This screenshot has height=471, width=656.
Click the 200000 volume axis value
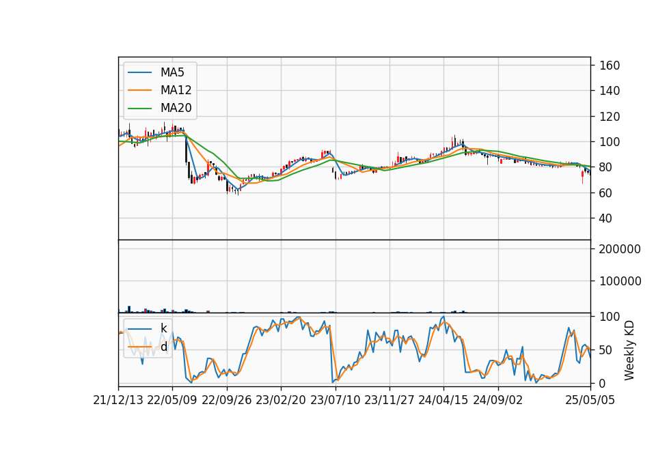click(620, 249)
